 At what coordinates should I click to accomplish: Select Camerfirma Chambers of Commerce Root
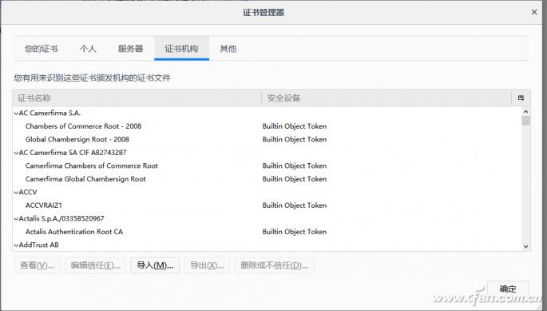pyautogui.click(x=92, y=165)
